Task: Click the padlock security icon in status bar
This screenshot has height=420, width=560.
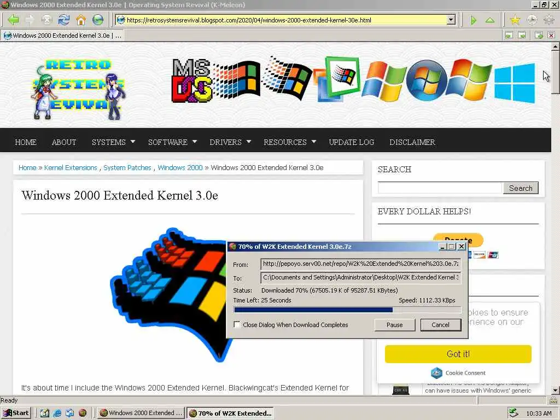Action: coord(553,400)
